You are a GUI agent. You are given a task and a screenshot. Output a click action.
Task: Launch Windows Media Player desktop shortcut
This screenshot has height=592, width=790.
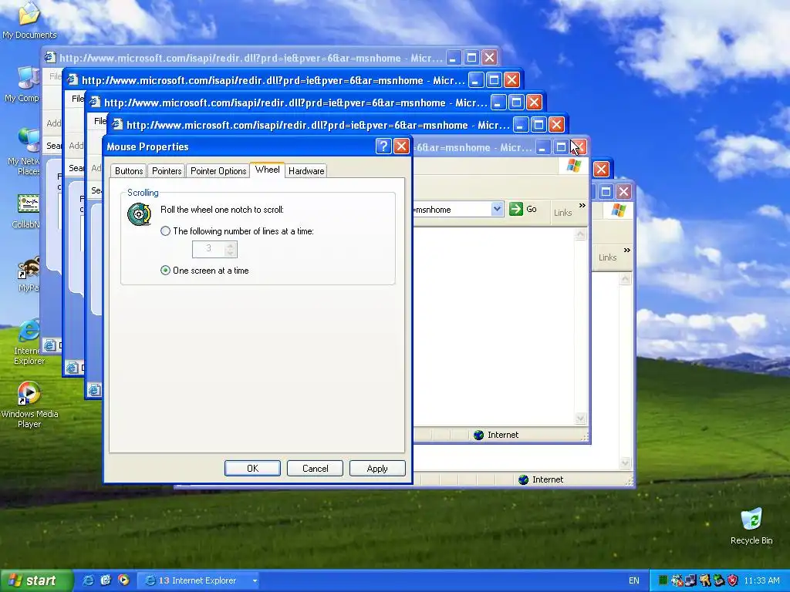click(29, 404)
